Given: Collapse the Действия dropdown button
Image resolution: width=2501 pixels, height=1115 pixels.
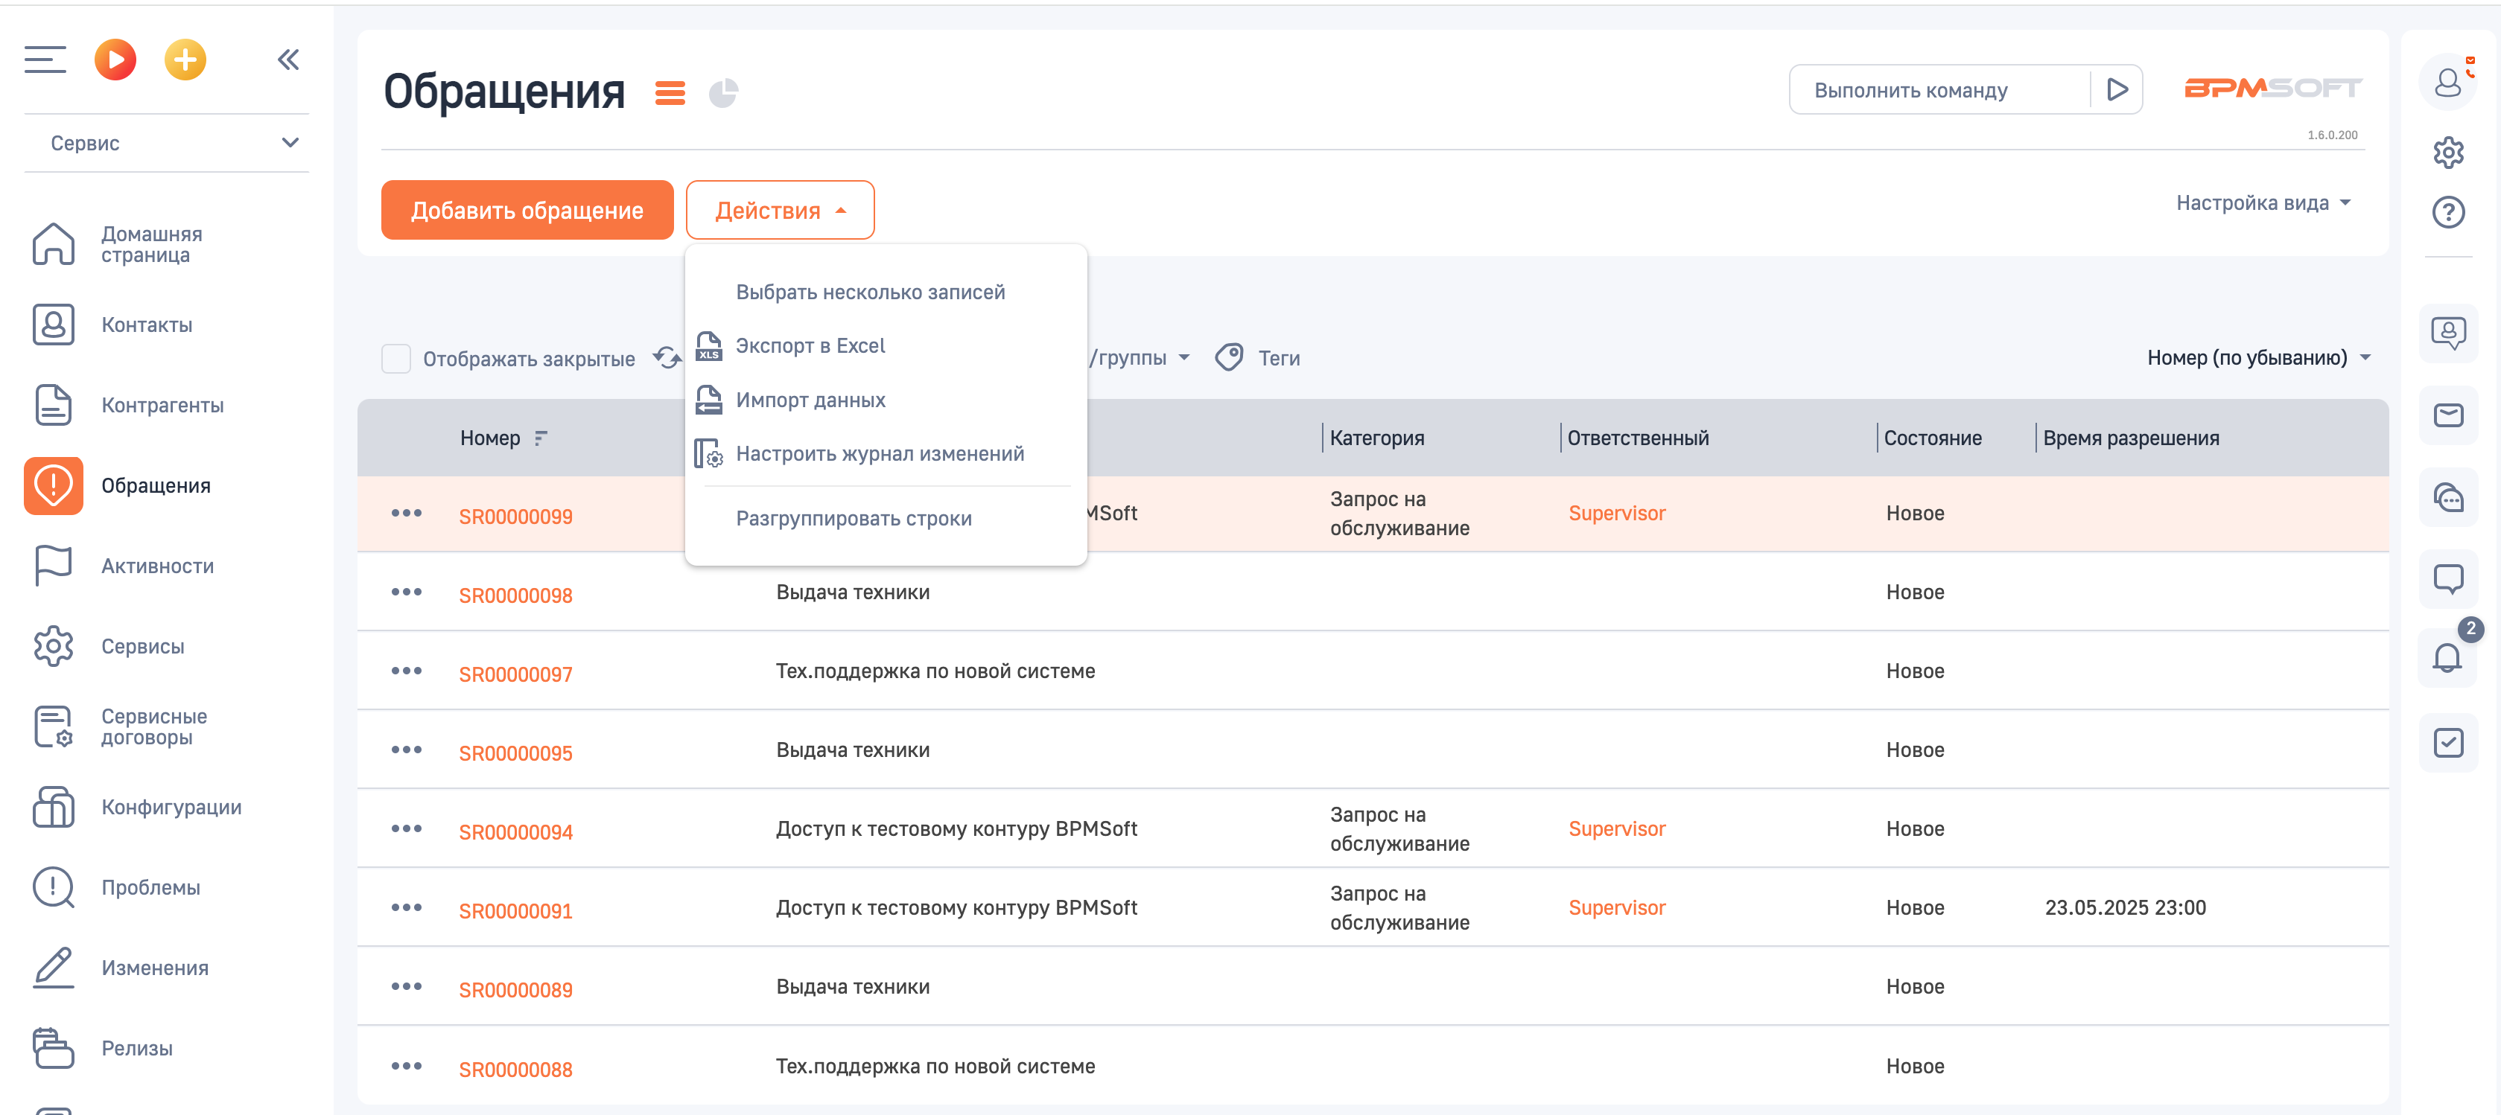Looking at the screenshot, I should tap(780, 211).
